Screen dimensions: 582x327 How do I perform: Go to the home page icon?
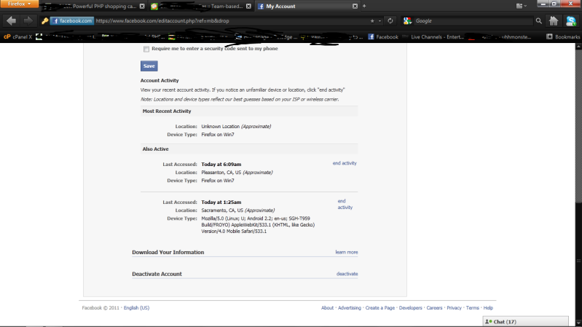coord(554,21)
